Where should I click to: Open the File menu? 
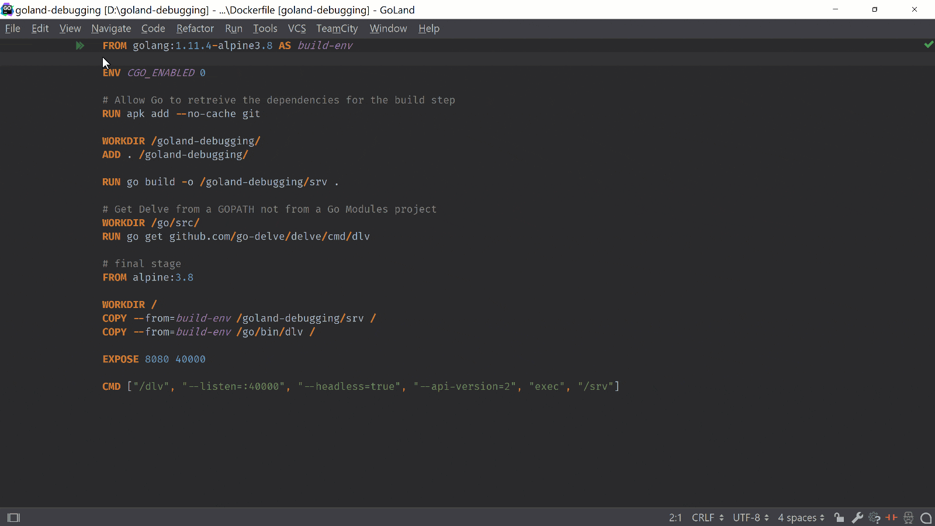12,29
